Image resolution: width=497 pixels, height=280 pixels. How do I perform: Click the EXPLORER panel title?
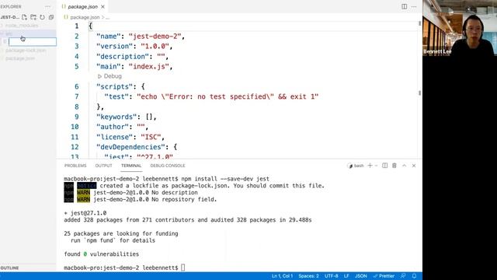point(11,6)
